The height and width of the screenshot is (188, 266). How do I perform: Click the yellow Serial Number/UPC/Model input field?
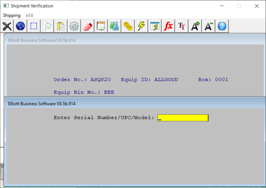[x=183, y=118]
